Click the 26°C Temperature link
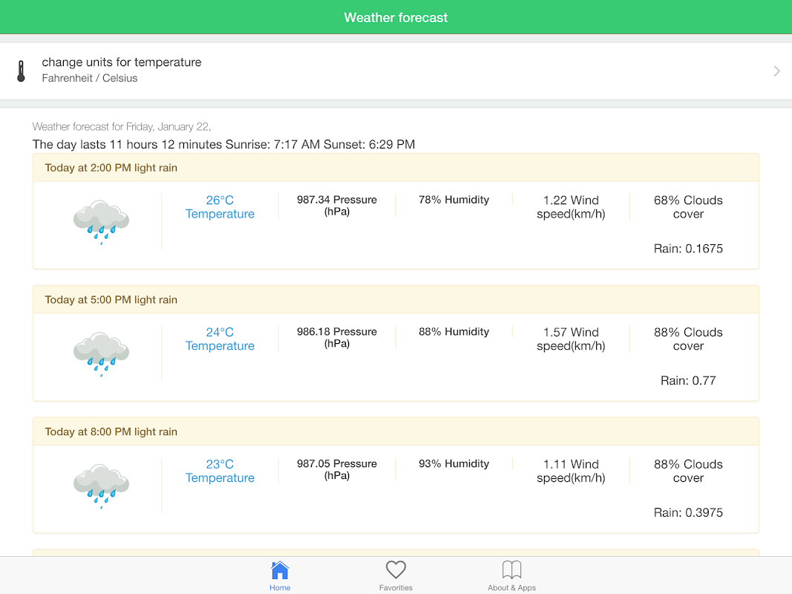 (220, 207)
